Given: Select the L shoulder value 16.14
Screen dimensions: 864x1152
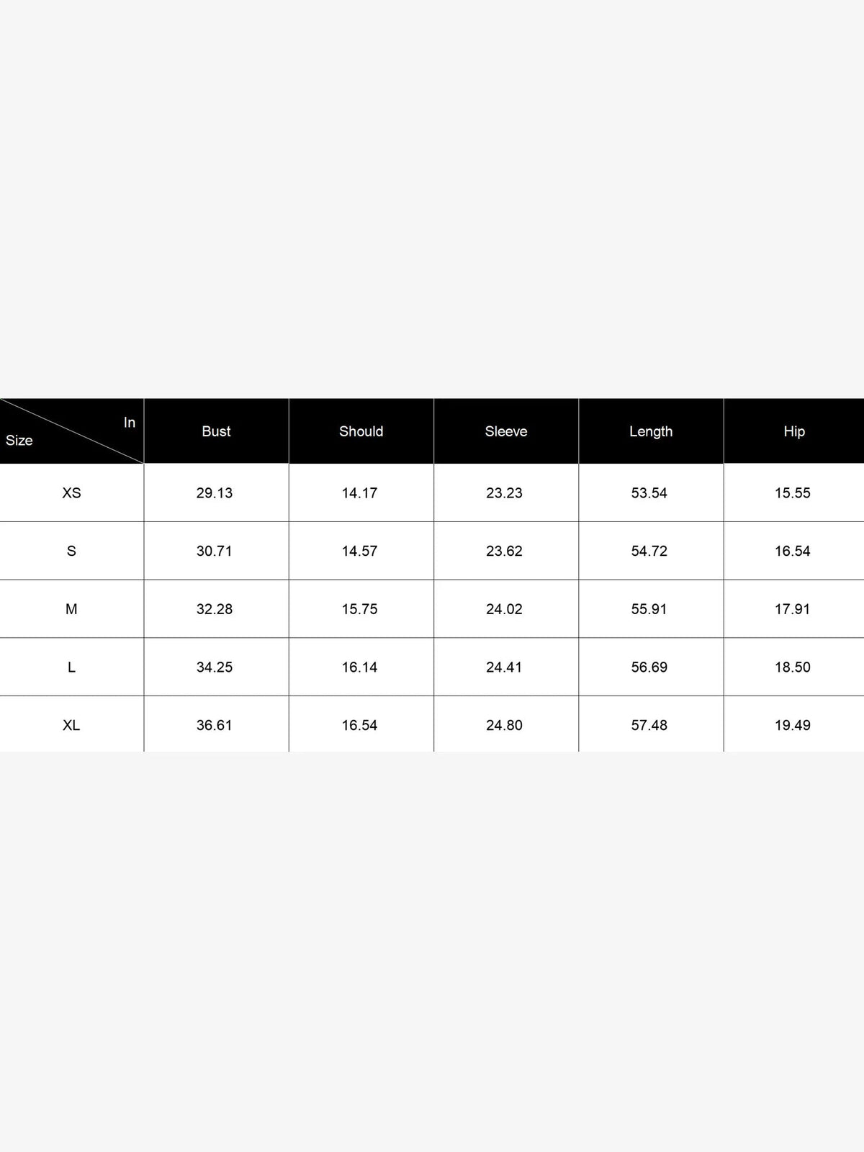Looking at the screenshot, I should pyautogui.click(x=359, y=667).
